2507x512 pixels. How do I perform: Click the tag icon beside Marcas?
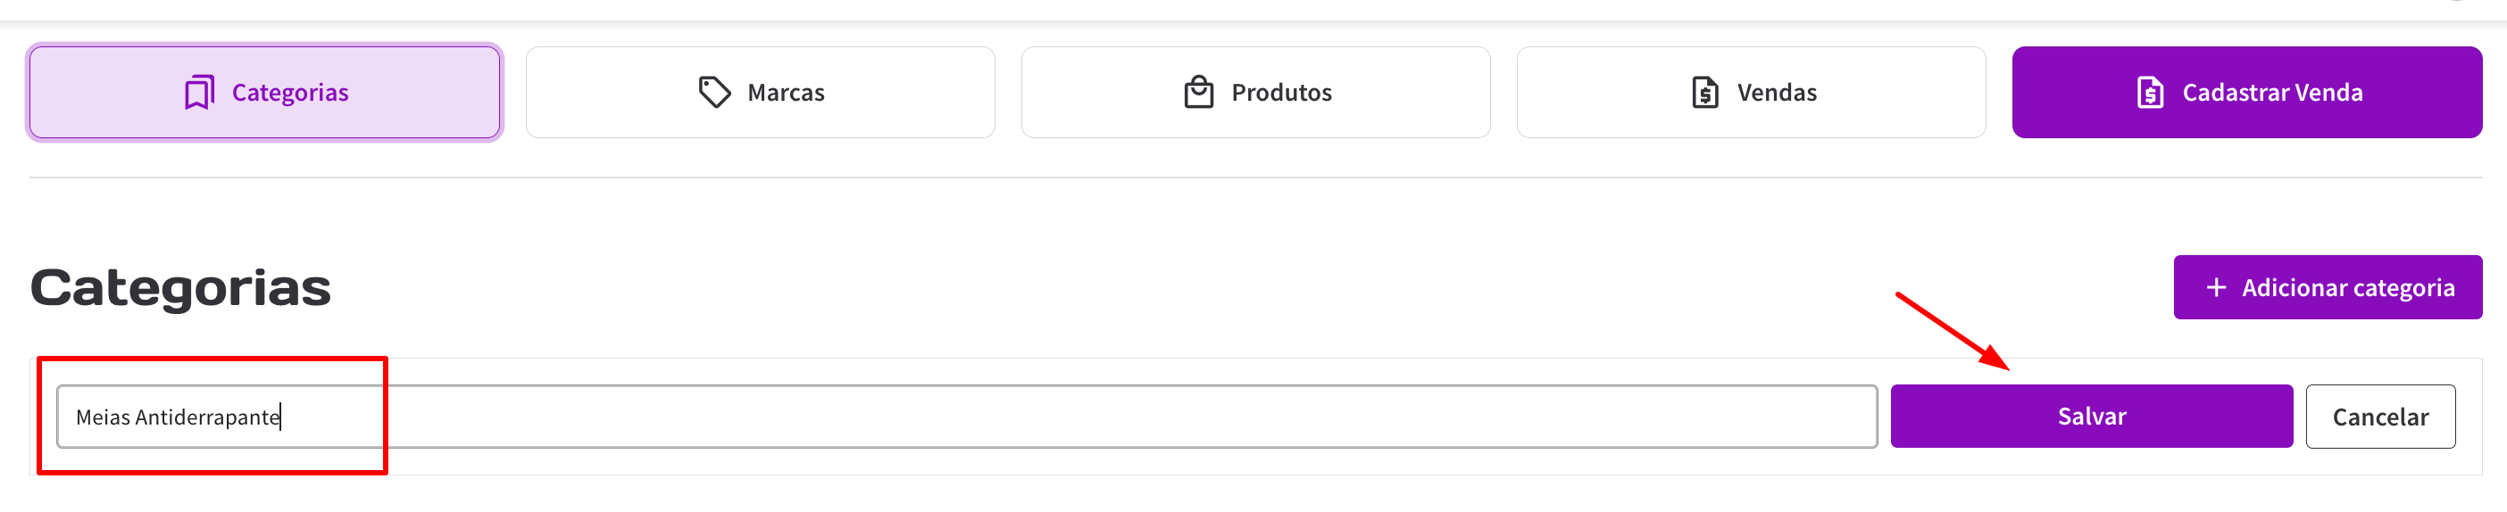click(713, 92)
